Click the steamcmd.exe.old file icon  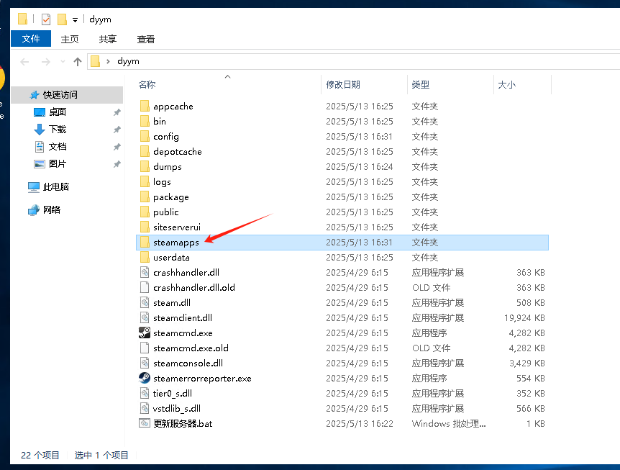click(145, 348)
